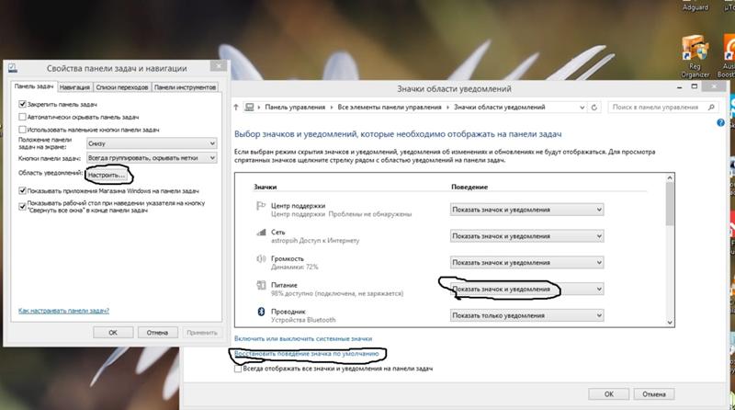Toggle 'Показывать рабочий стол при наведении' checkbox

click(22, 207)
